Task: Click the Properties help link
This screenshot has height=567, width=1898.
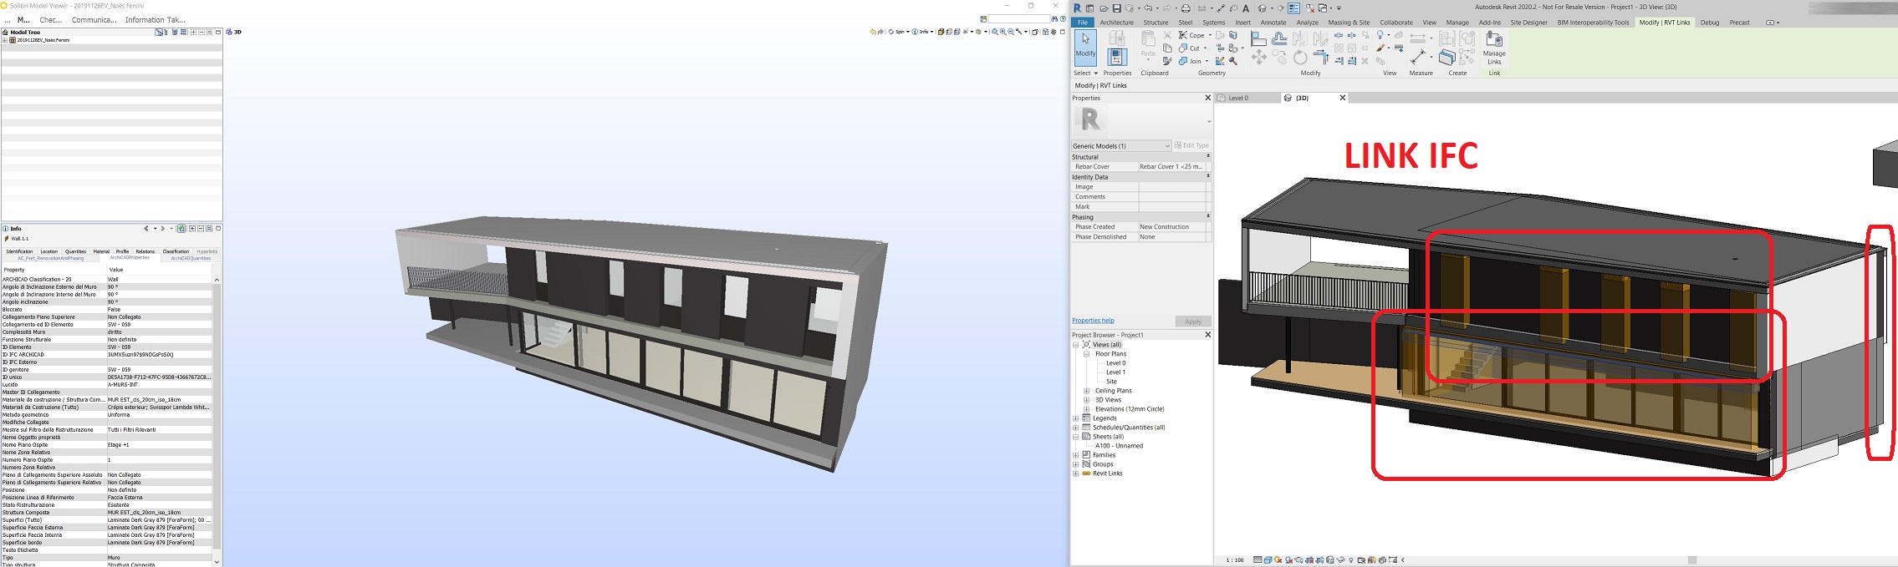Action: click(1093, 321)
